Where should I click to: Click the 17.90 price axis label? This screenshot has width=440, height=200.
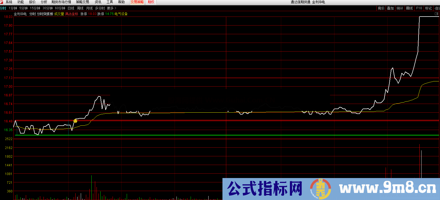click(x=8, y=26)
